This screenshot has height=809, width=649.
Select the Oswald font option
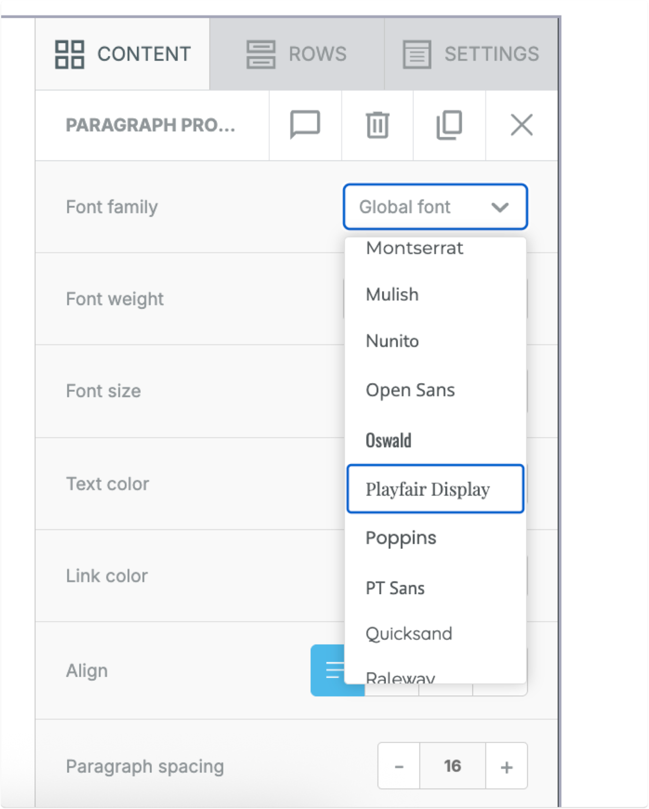click(388, 440)
